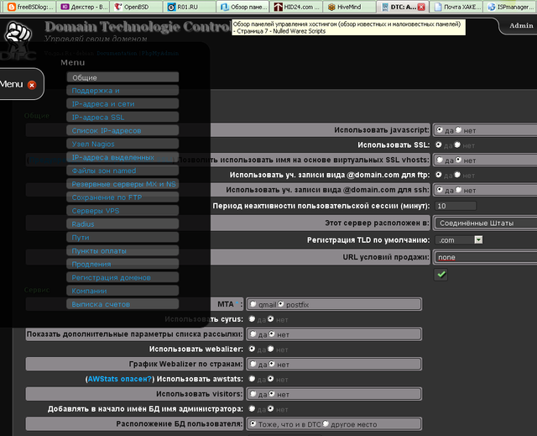The height and width of the screenshot is (436, 537).
Task: Open the Radius menu item
Action: click(123, 224)
